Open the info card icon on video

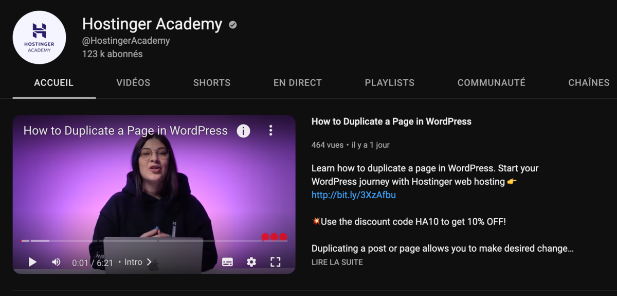coord(243,131)
